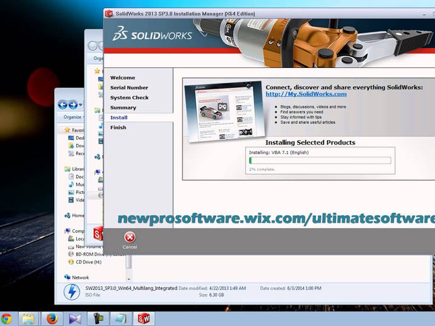
Task: Open Windows Explorer from the taskbar
Action: pyautogui.click(x=28, y=319)
